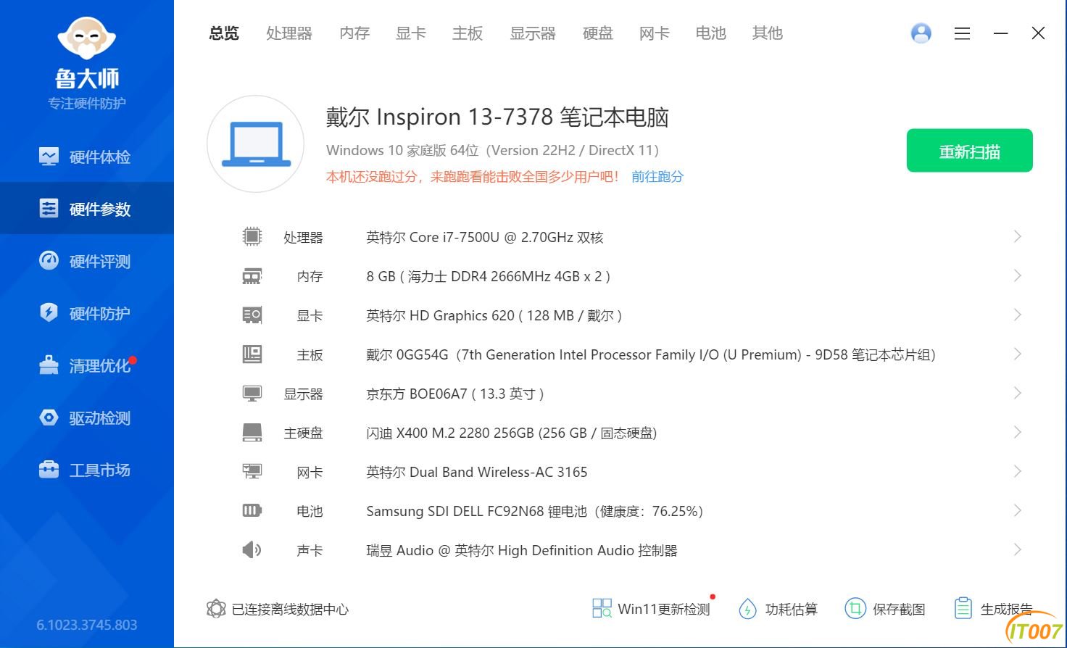Click the 戴尔 Inspiron 13-7378 title

(497, 117)
